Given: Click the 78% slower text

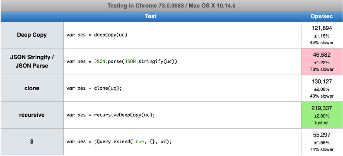Looking at the screenshot, I should (x=321, y=70).
